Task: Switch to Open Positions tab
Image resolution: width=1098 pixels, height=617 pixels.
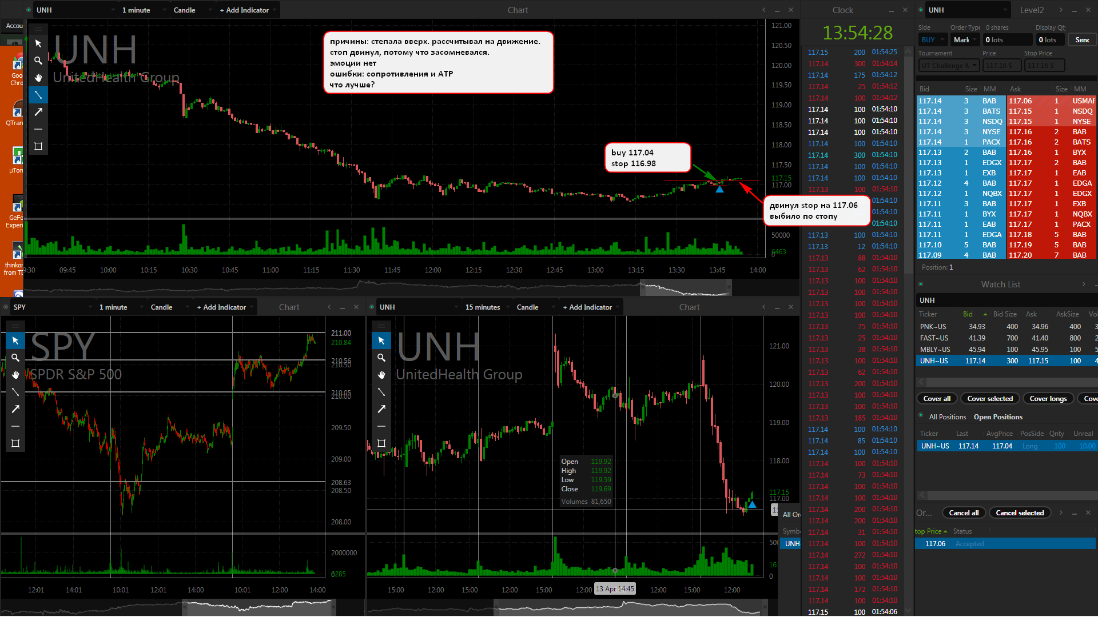Action: click(x=998, y=417)
